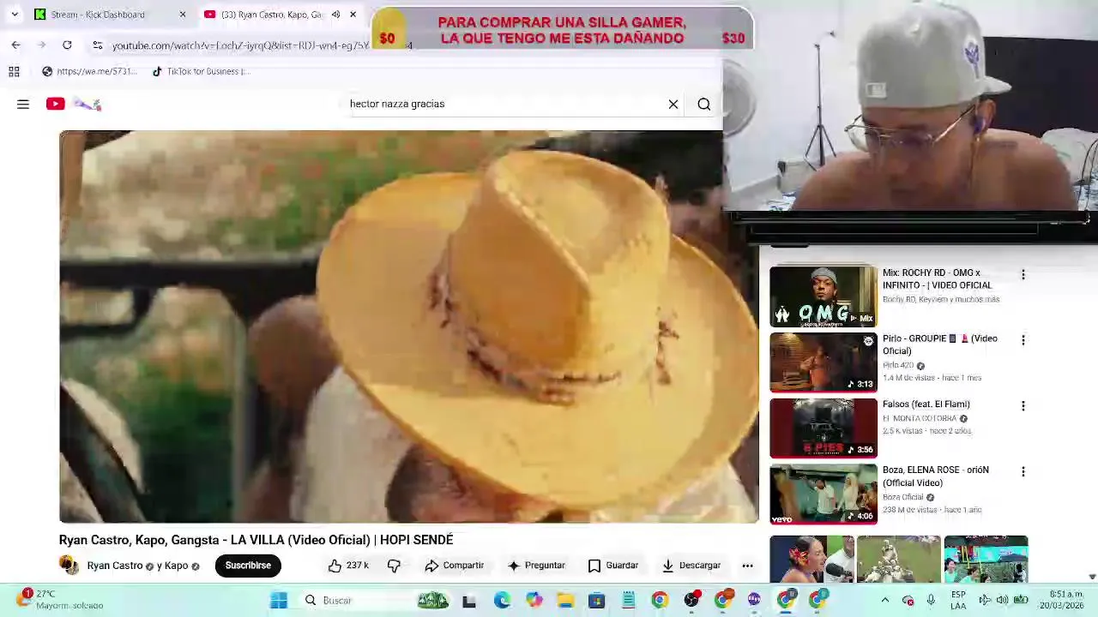
Task: Open the Chrome tab search dropdown
Action: coord(14,15)
